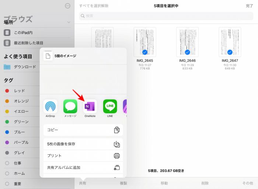The image size is (258, 189).
Task: Share to the Messages app
Action: (x=70, y=106)
